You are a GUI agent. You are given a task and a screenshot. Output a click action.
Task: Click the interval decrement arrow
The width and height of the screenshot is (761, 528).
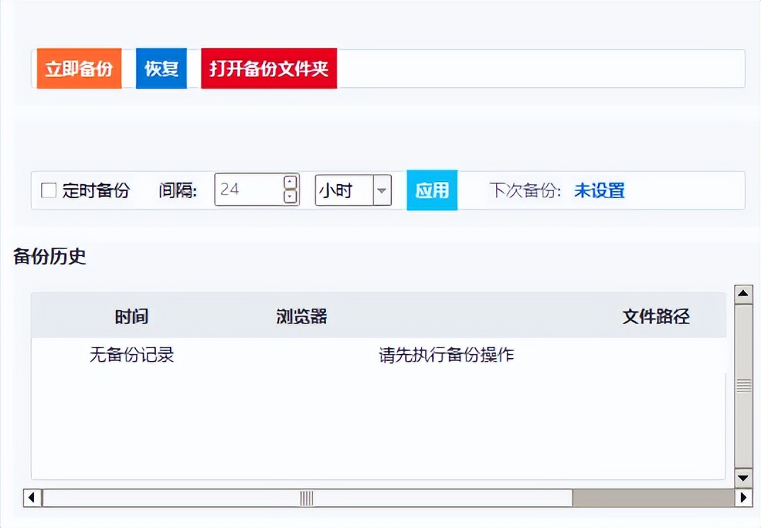click(288, 197)
